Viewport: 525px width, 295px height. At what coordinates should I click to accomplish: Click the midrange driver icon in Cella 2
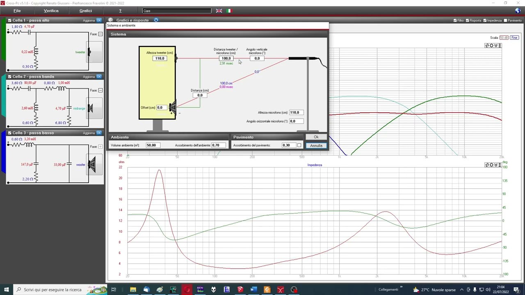[94, 108]
